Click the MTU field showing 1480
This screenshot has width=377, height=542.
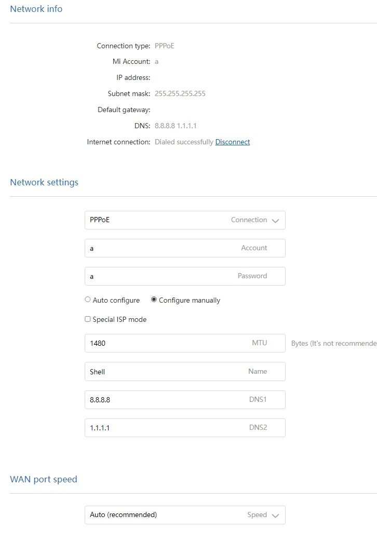click(184, 343)
